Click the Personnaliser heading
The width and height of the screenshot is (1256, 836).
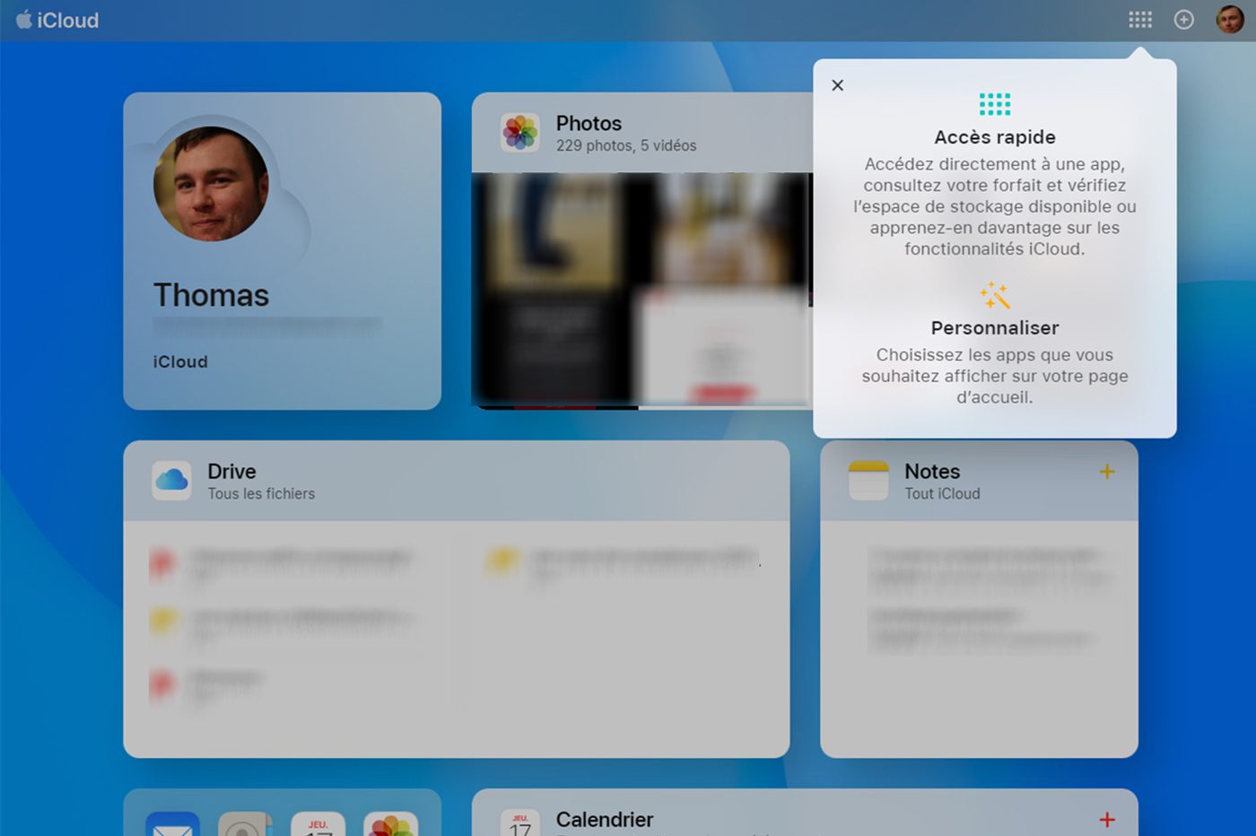995,327
